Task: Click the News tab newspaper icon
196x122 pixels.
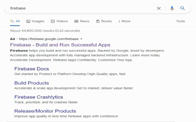Action: tap(76, 21)
